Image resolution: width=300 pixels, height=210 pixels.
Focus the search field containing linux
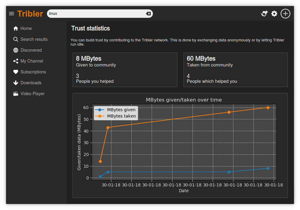[100, 14]
